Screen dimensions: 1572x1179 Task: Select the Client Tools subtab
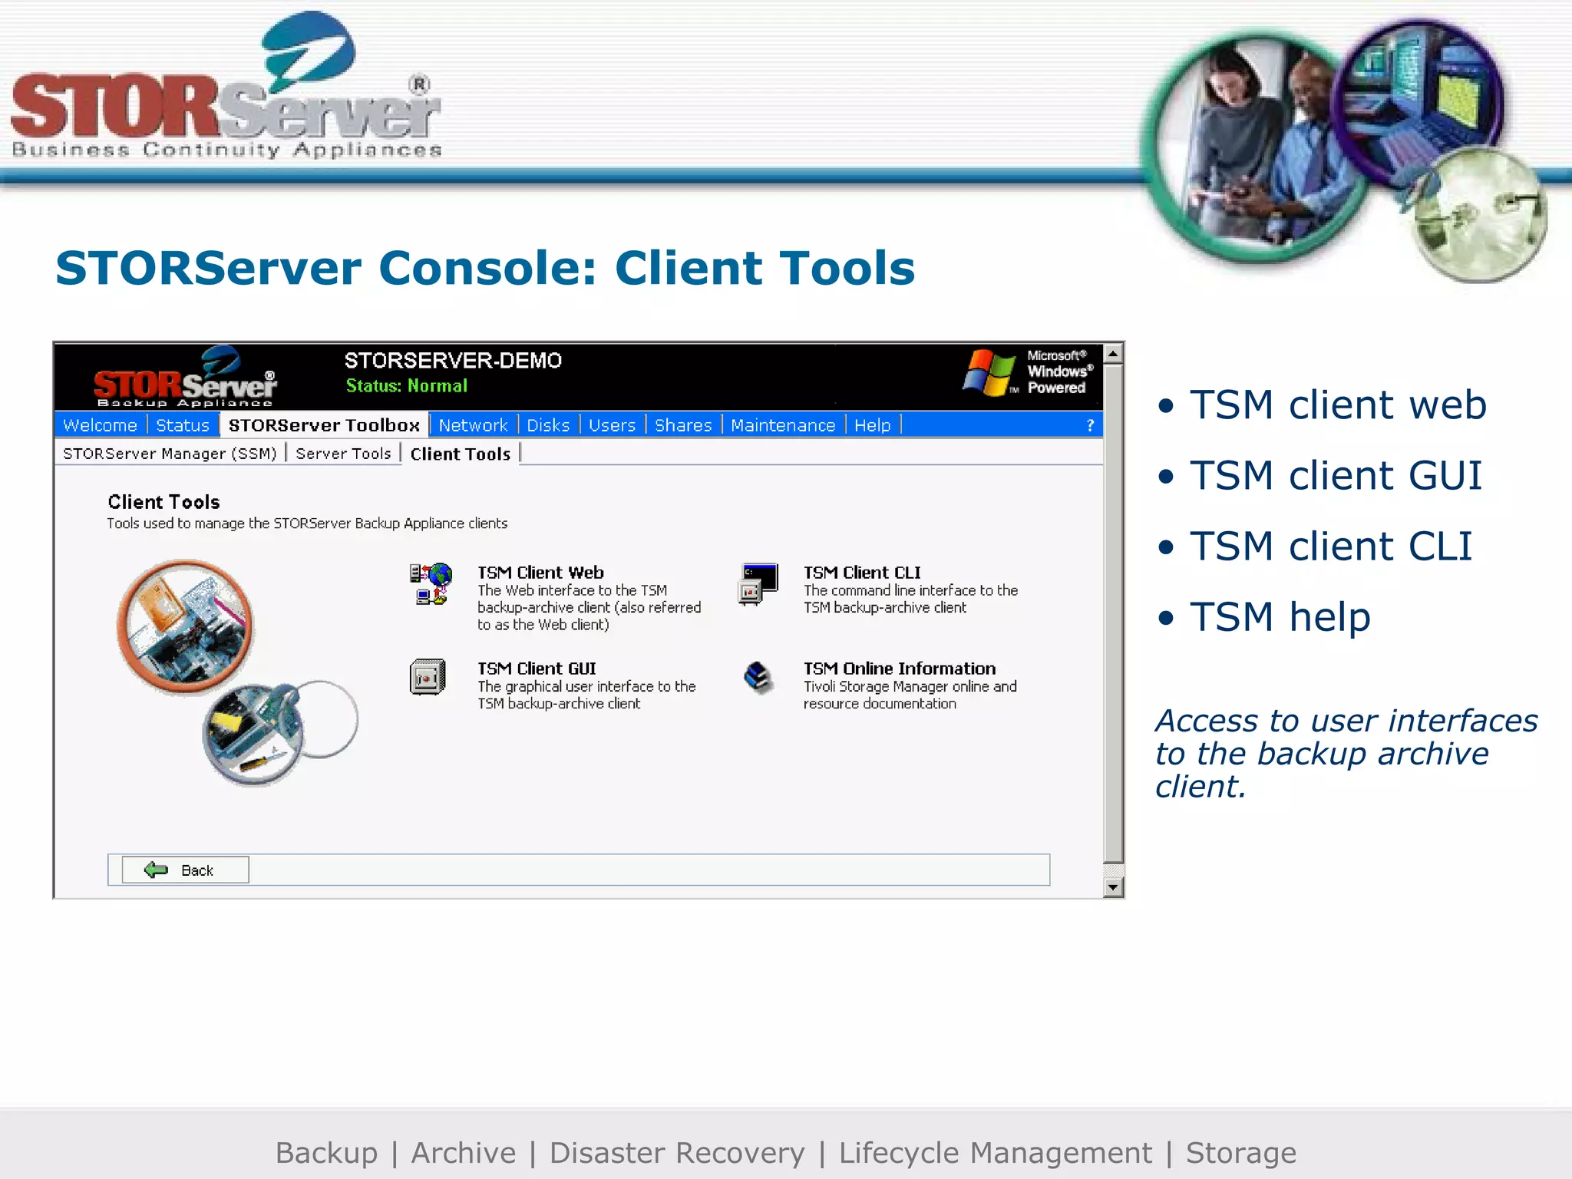(460, 454)
